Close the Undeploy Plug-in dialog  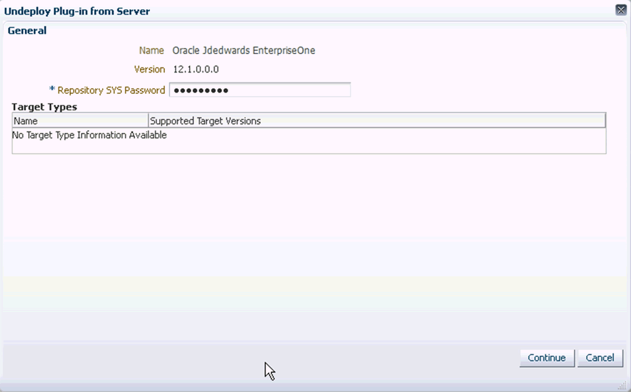click(x=621, y=10)
